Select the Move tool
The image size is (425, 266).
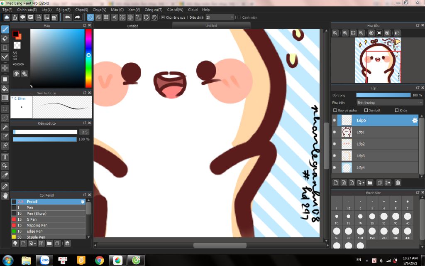[5, 68]
